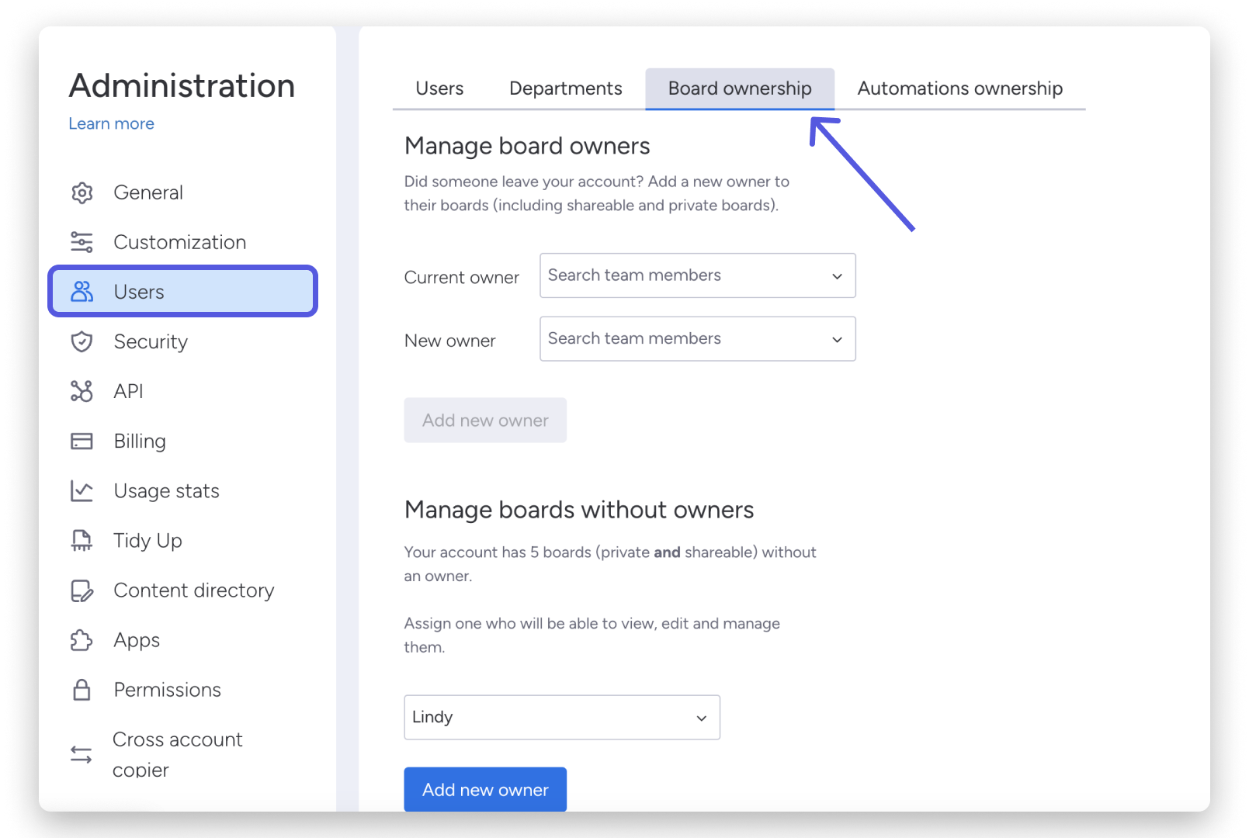Expand the New owner search dropdown

(836, 339)
